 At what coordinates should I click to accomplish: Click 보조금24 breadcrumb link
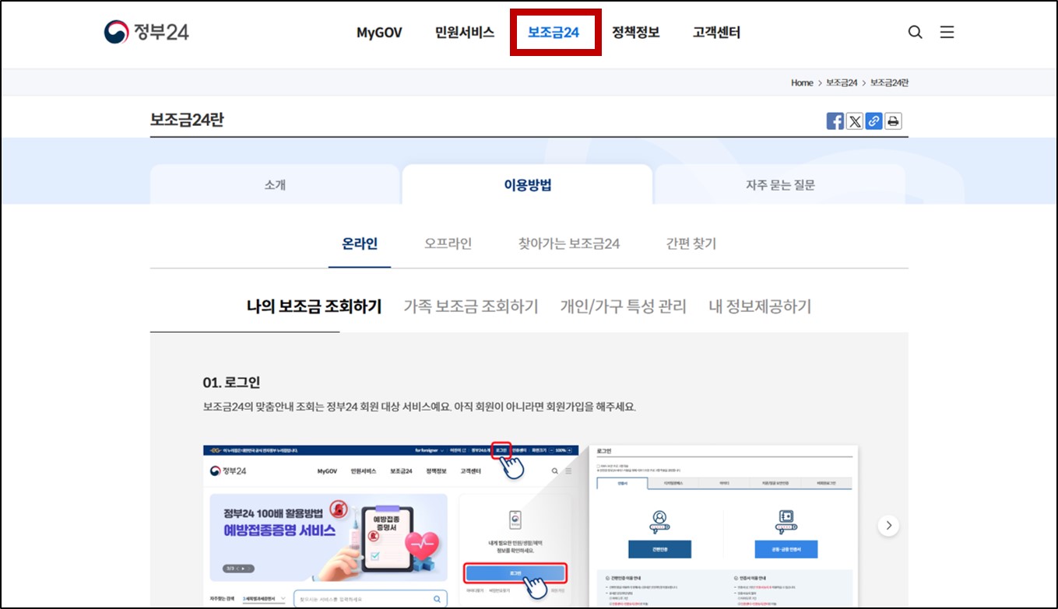pyautogui.click(x=842, y=82)
